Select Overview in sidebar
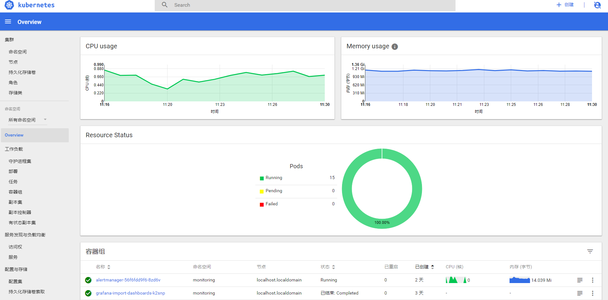Screen dimensions: 608x300 click(35, 135)
